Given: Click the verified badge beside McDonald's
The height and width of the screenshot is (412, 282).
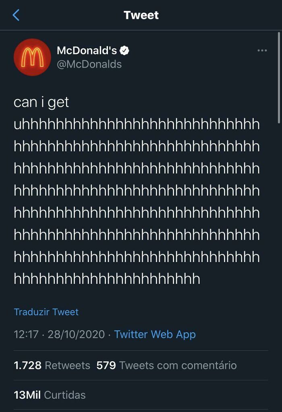Looking at the screenshot, I should [125, 51].
